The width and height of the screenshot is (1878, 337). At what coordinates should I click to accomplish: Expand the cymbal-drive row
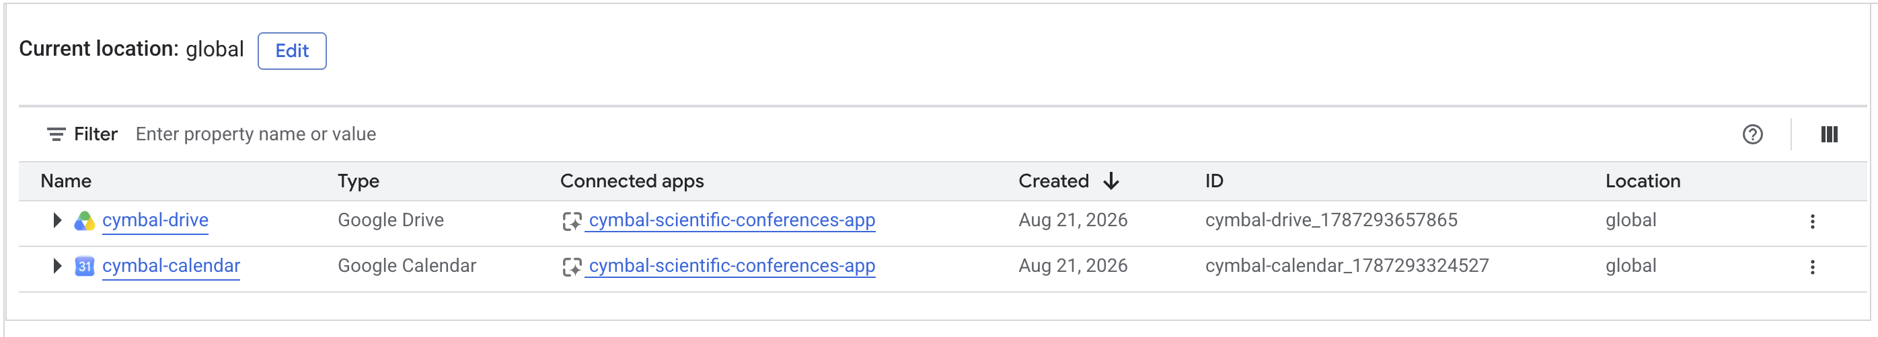coord(57,221)
